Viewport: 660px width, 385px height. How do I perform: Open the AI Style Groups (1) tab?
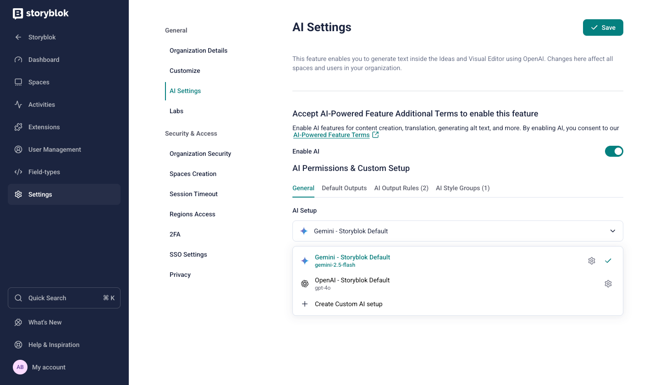point(463,188)
